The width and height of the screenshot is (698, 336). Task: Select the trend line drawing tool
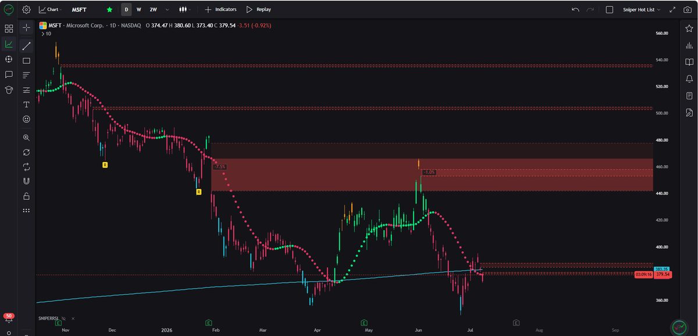tap(26, 45)
